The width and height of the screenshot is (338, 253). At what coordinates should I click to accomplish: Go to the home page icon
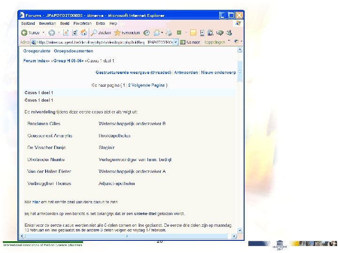(84, 33)
